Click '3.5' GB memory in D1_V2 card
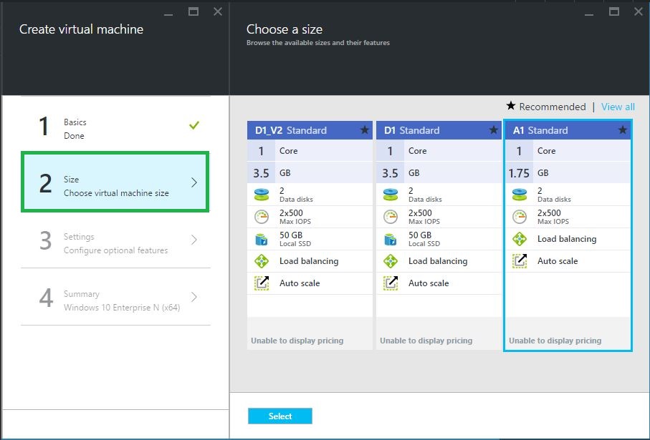 (x=261, y=173)
